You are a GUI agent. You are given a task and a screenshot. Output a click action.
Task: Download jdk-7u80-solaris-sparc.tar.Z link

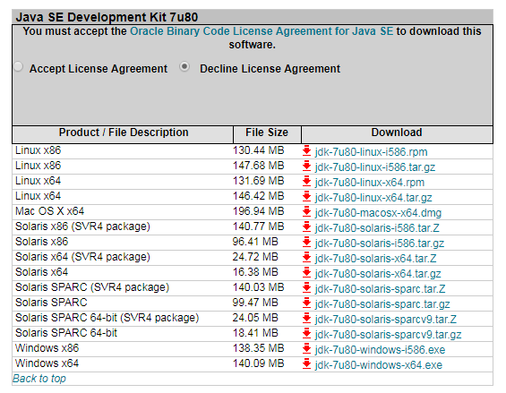pyautogui.click(x=380, y=289)
